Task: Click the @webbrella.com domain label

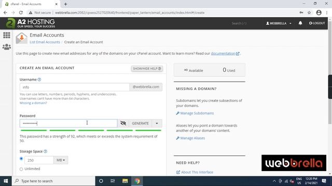Action: pyautogui.click(x=146, y=87)
